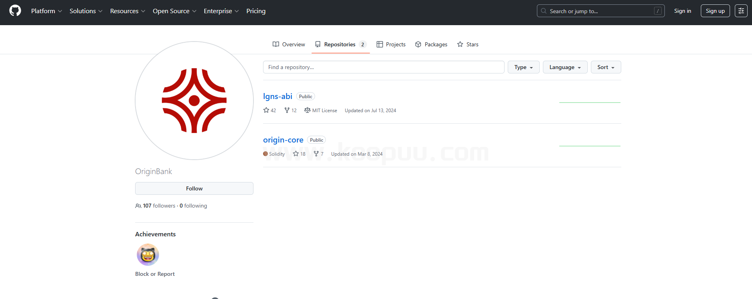Open the achievement badge

[x=148, y=255]
